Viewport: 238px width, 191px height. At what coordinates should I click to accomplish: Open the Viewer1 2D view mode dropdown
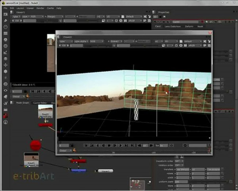point(113,16)
